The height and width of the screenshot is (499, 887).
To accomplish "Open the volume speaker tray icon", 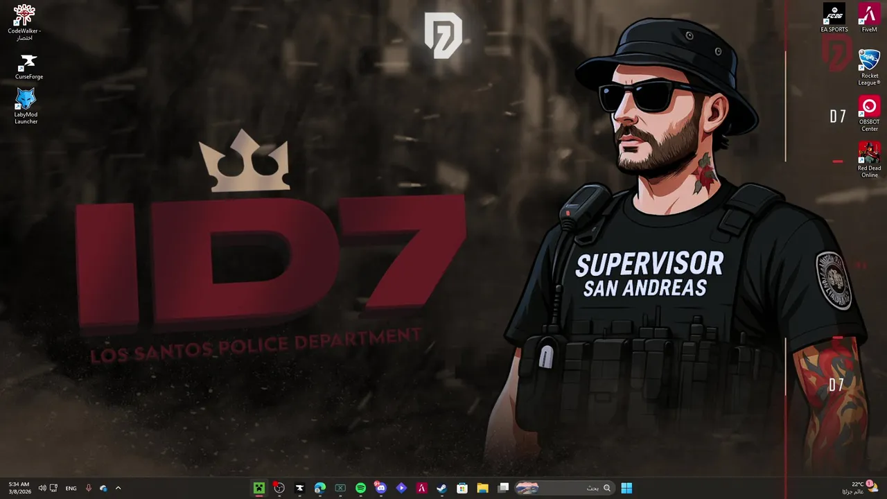I will tap(42, 488).
